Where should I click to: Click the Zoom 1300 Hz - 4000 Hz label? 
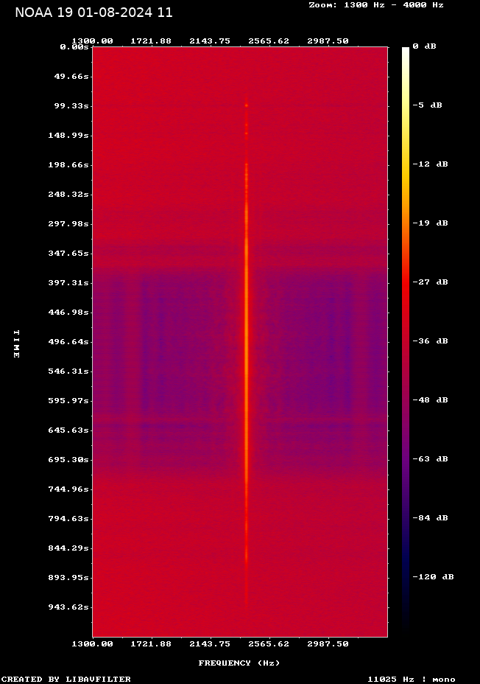376,4
